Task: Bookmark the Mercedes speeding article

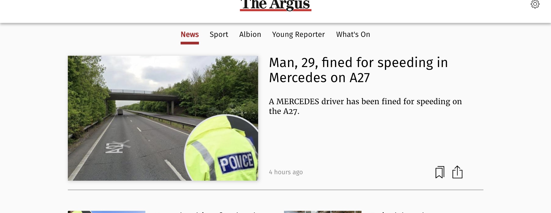Action: [440, 172]
